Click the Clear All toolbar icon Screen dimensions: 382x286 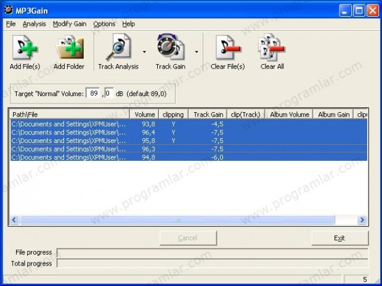(272, 47)
